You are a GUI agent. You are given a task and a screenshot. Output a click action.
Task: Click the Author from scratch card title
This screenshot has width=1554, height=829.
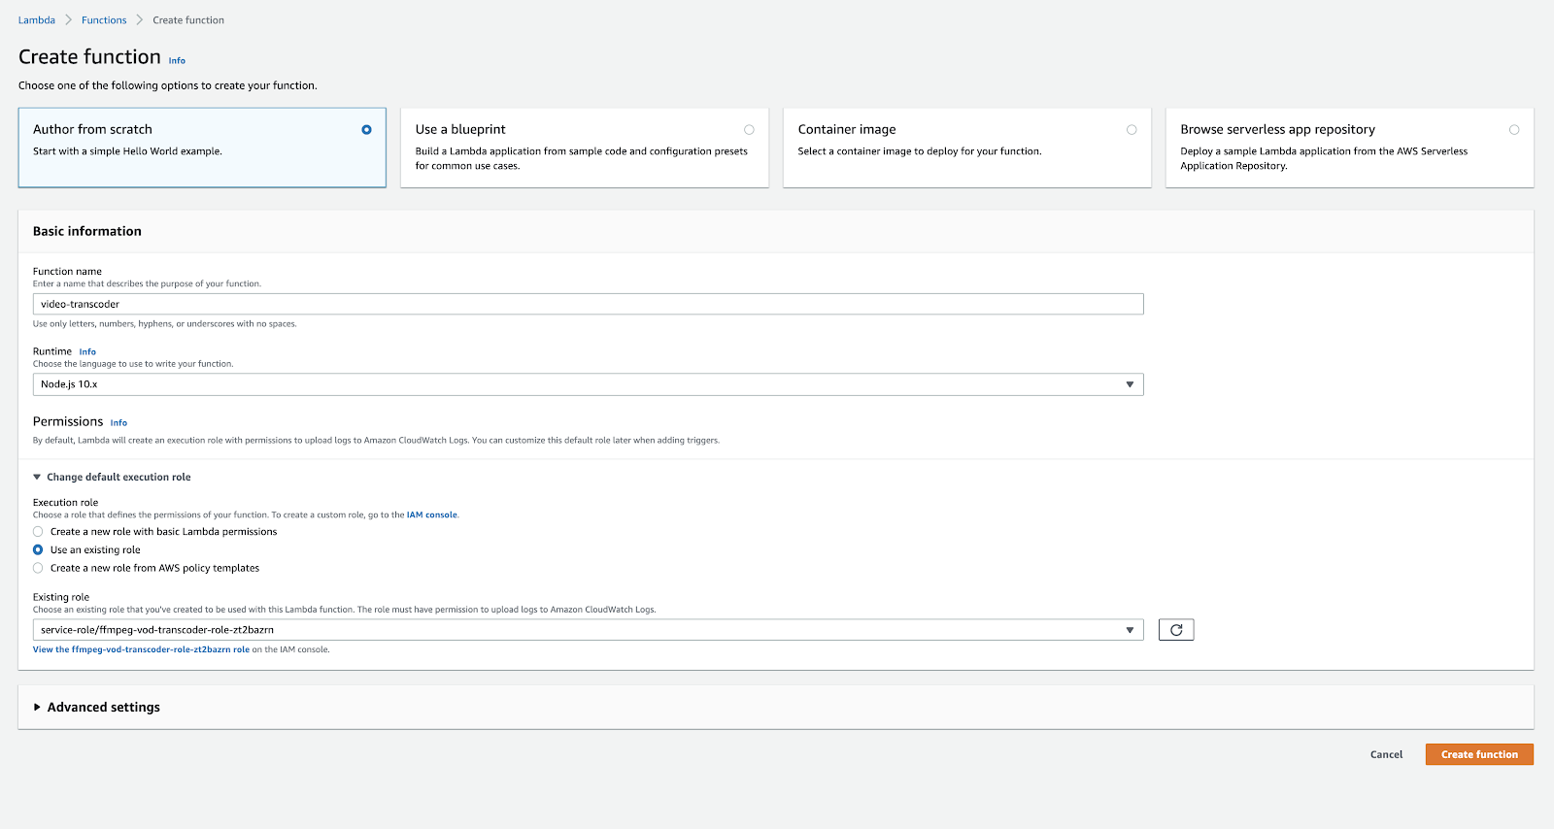(x=92, y=129)
